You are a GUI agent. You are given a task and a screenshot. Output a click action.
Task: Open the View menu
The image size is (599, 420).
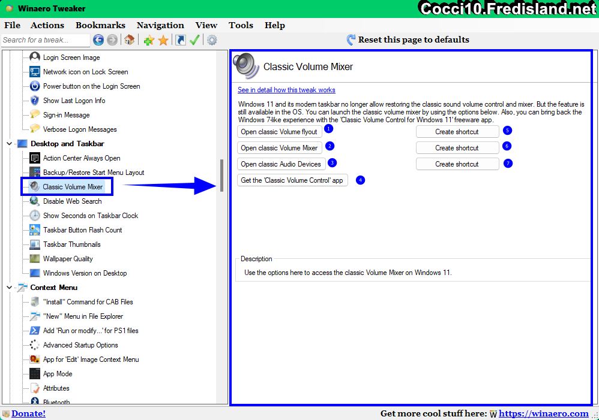tap(206, 25)
